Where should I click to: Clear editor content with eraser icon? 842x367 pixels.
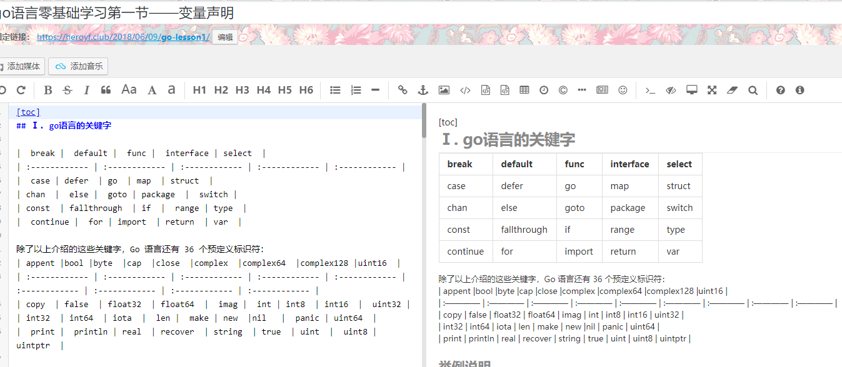(732, 90)
